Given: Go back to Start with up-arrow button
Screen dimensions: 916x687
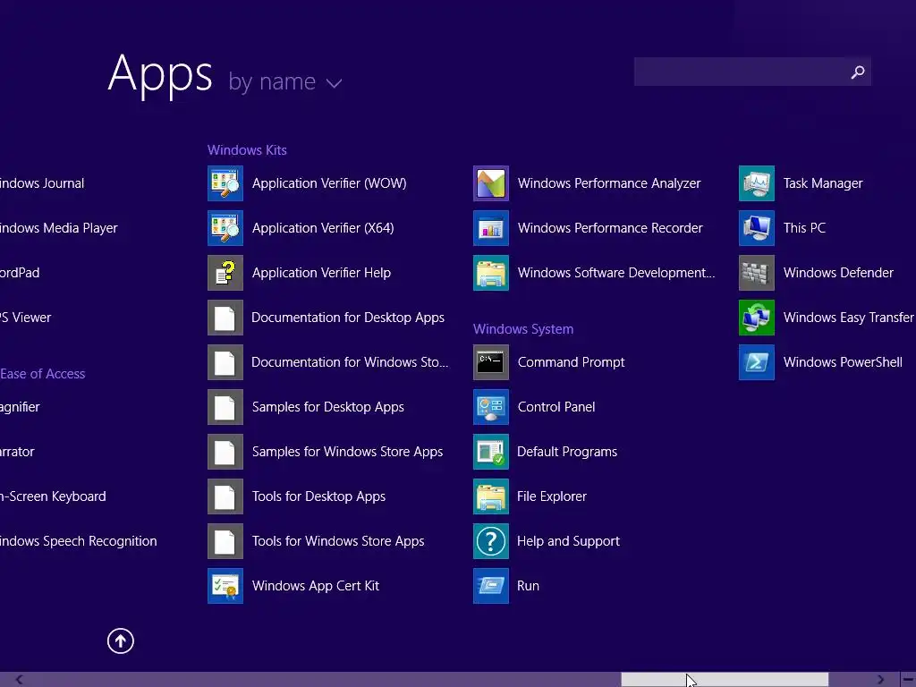Looking at the screenshot, I should click(121, 640).
